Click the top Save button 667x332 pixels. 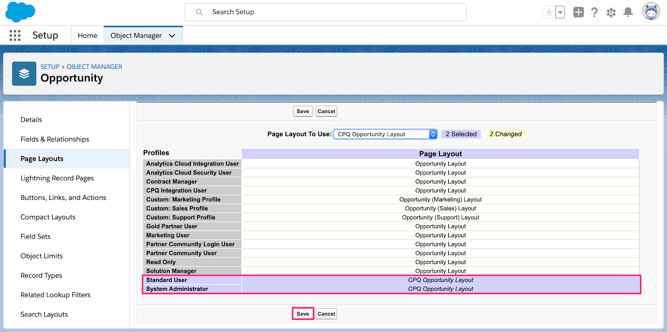click(303, 111)
